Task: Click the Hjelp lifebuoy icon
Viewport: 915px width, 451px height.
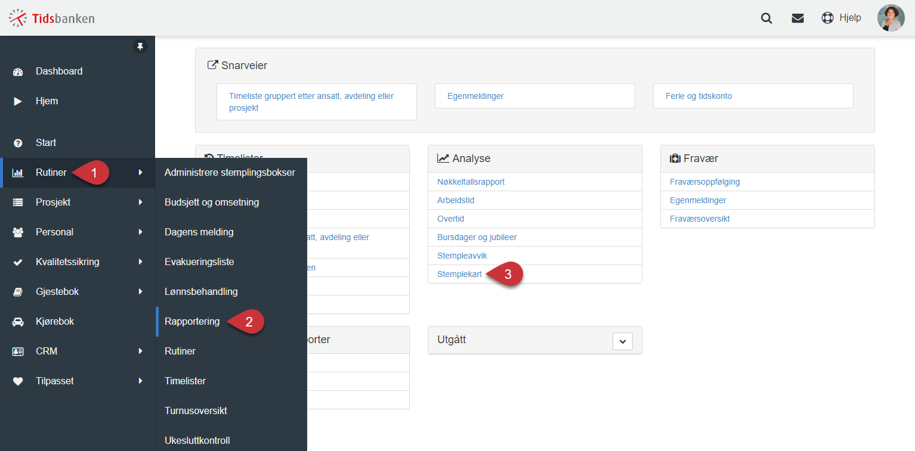Action: [x=827, y=18]
